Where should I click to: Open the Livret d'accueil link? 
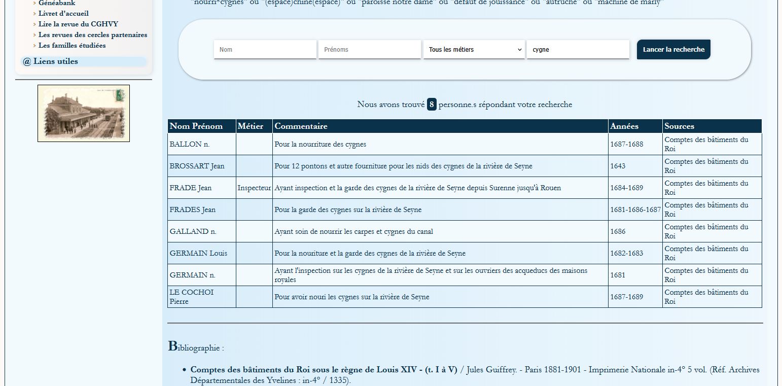pos(63,14)
